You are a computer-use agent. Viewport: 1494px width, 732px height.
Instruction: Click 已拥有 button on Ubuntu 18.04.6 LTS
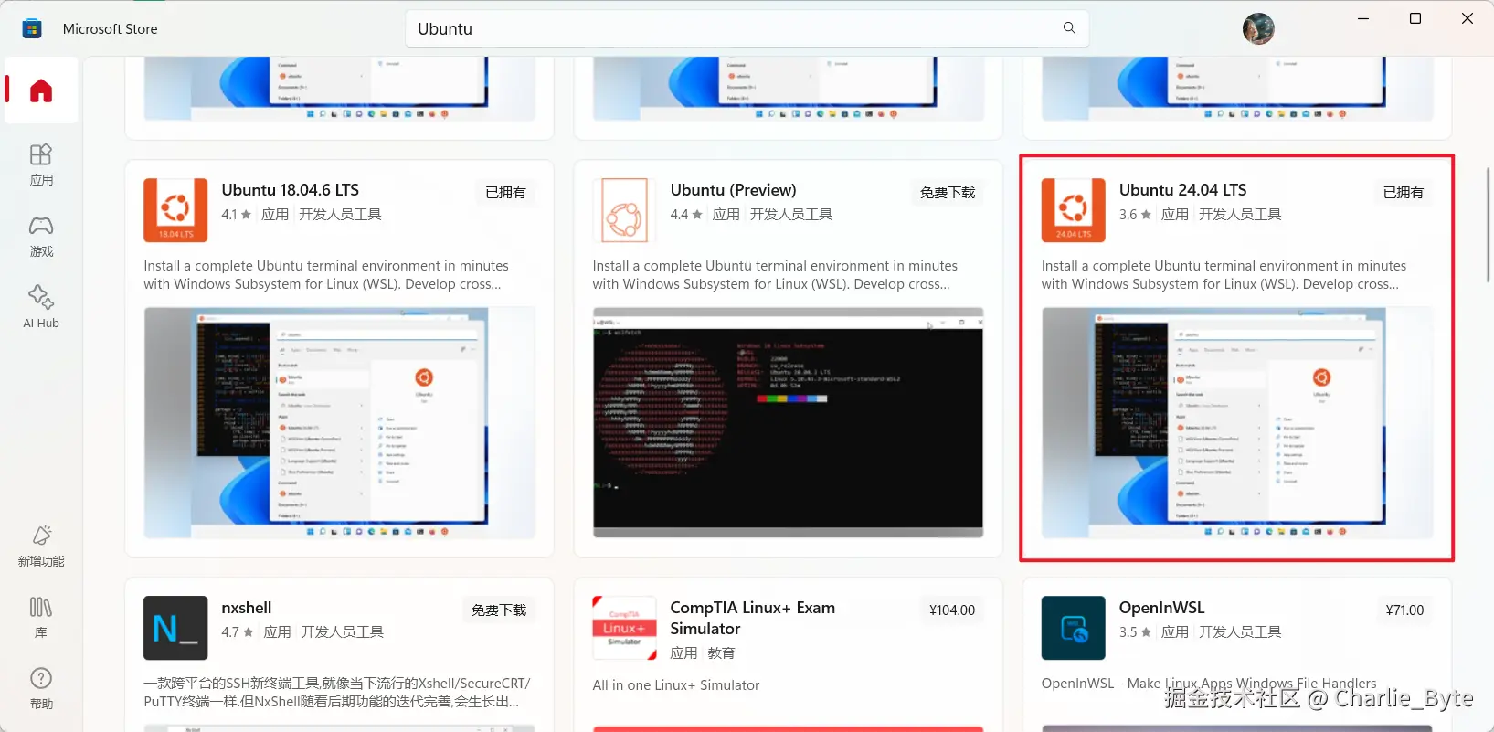(505, 193)
